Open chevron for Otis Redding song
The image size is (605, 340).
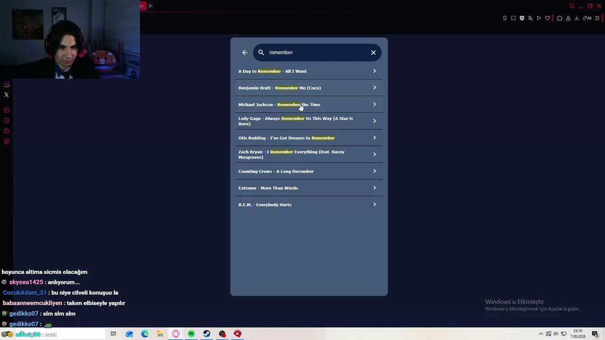(x=374, y=138)
